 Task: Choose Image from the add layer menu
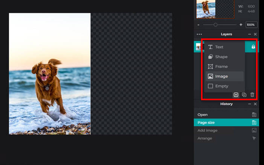224,76
